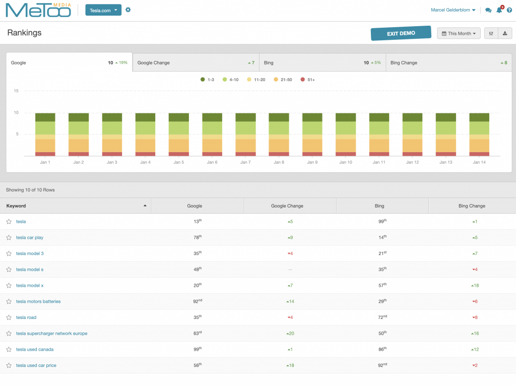The width and height of the screenshot is (516, 385).
Task: Open the 'tesla model s' keyword link
Action: tap(30, 270)
